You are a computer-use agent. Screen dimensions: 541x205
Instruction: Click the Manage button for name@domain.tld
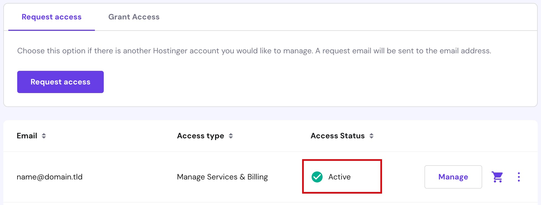(453, 177)
